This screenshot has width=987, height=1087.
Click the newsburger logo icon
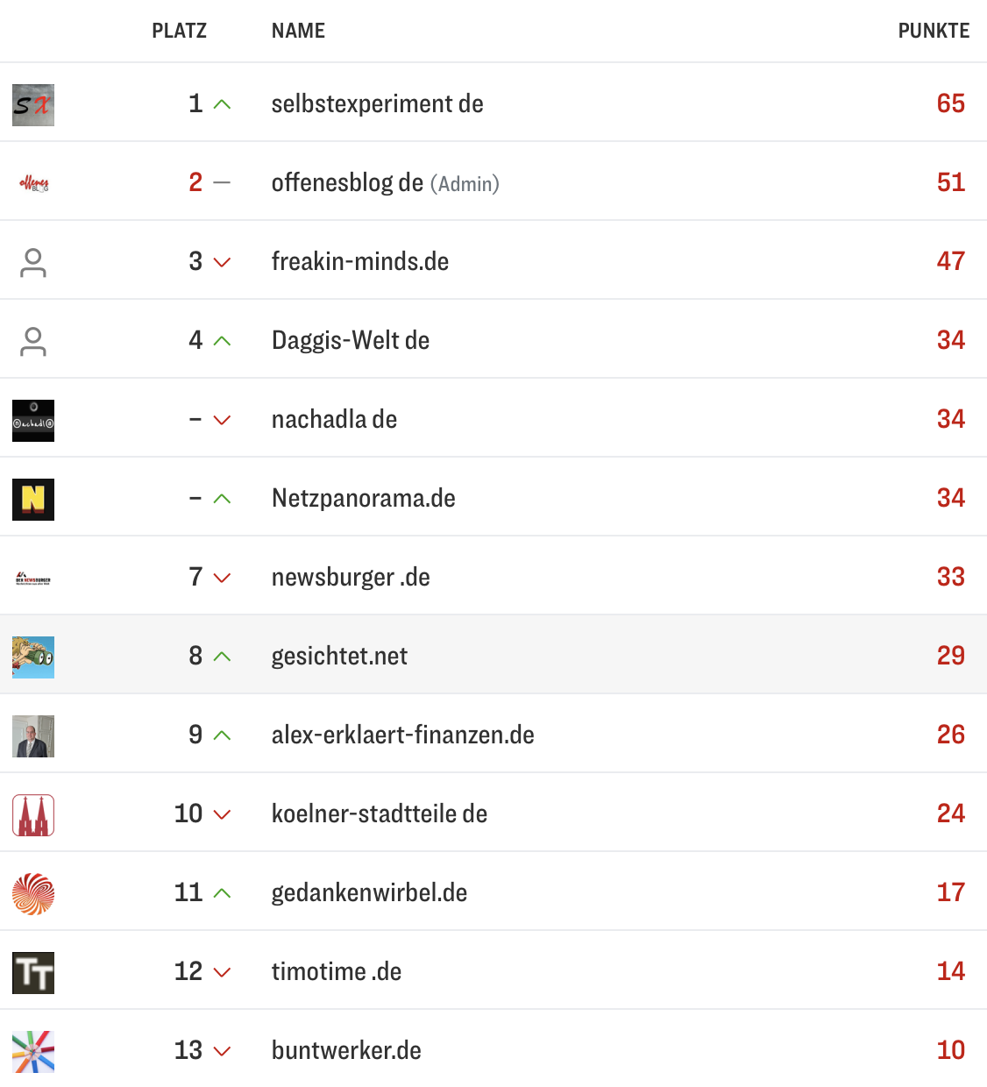[33, 579]
